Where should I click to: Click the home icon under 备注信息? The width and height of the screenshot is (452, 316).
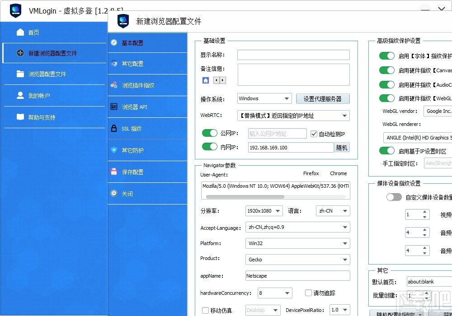click(205, 80)
